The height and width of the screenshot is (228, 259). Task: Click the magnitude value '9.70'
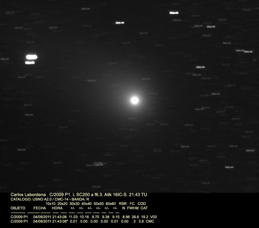click(96, 217)
